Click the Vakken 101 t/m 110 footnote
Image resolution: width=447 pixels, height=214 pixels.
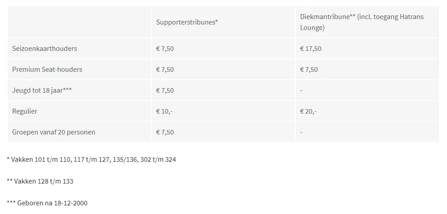pyautogui.click(x=91, y=160)
